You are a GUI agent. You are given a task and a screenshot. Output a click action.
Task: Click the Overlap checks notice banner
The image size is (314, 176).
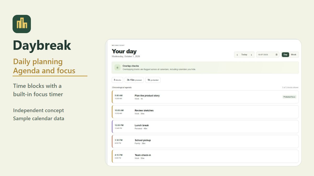[205, 68]
